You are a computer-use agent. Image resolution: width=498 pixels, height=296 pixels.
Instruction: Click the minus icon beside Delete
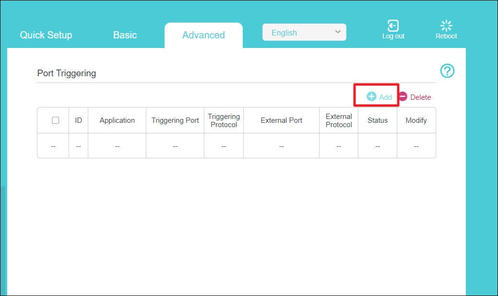tap(403, 96)
